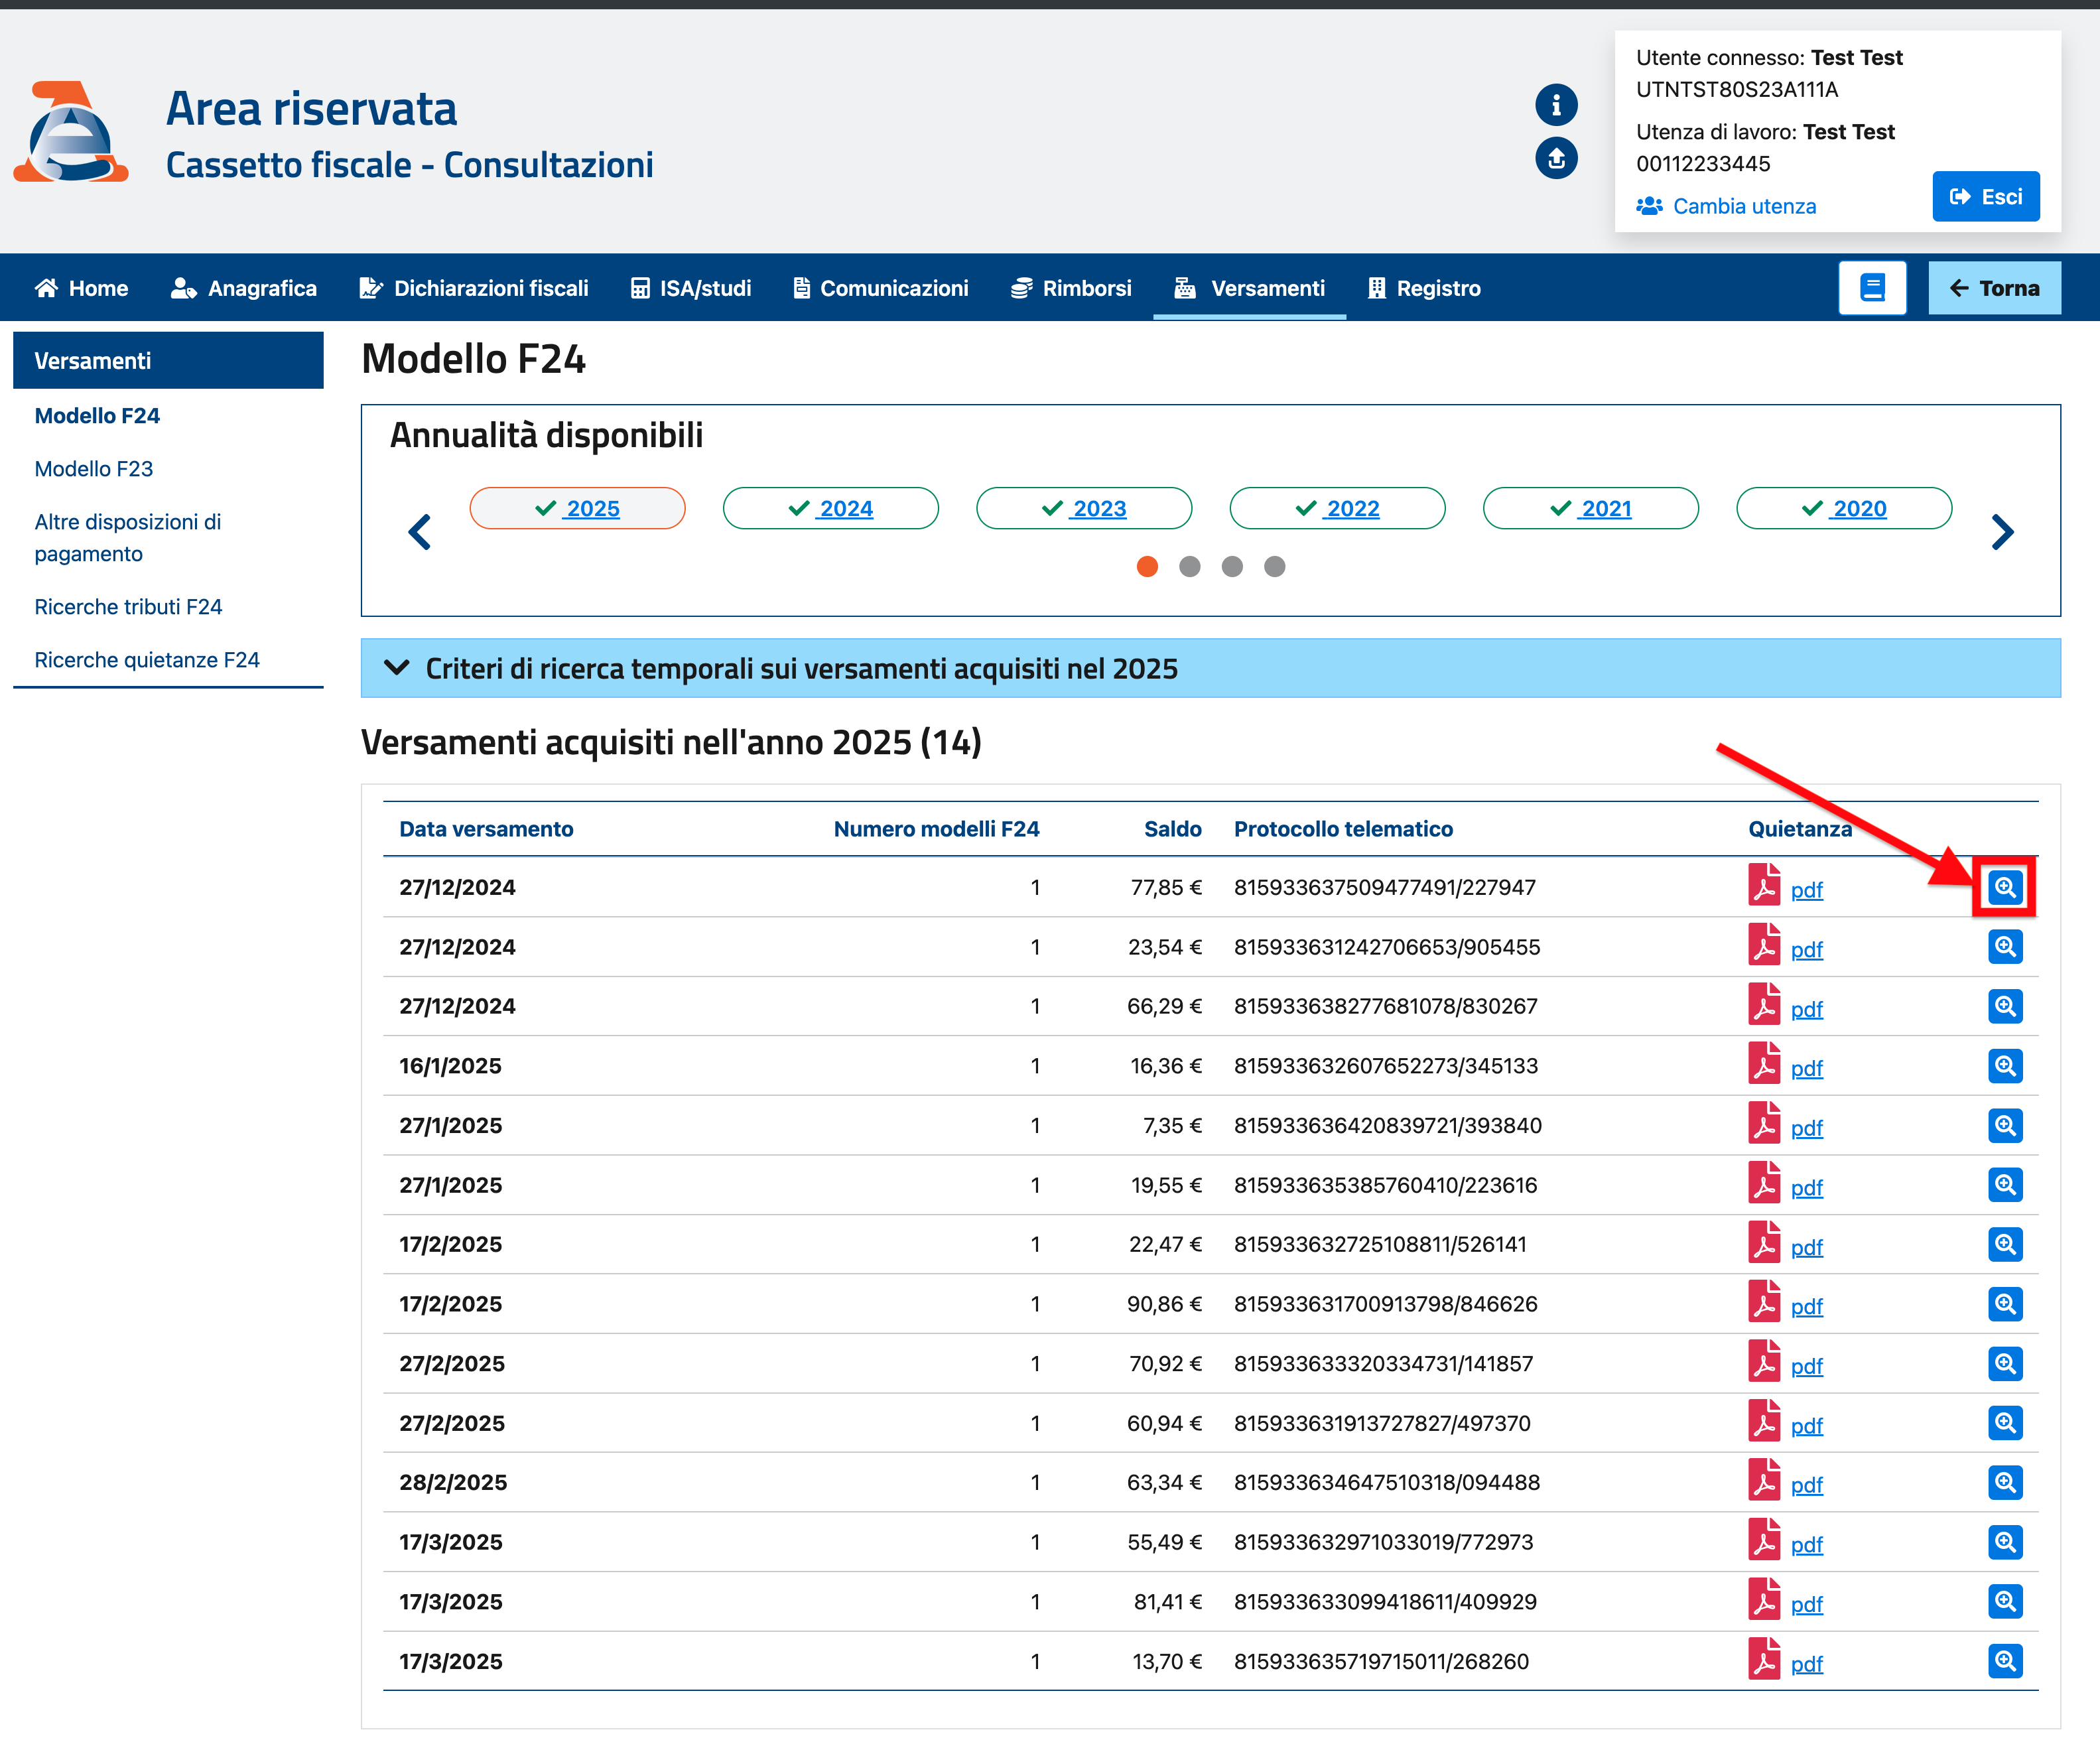Open the guide book icon button
This screenshot has width=2100, height=1746.
point(1872,288)
